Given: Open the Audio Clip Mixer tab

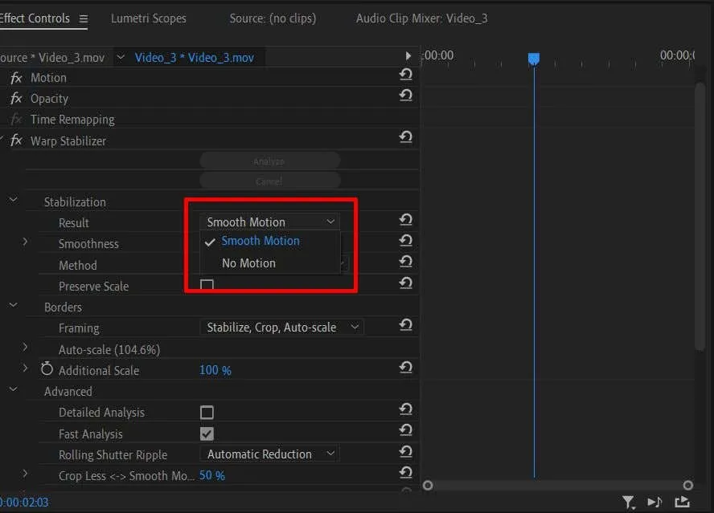Looking at the screenshot, I should 421,18.
